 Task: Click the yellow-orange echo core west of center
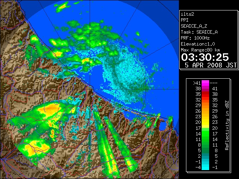click(x=49, y=109)
